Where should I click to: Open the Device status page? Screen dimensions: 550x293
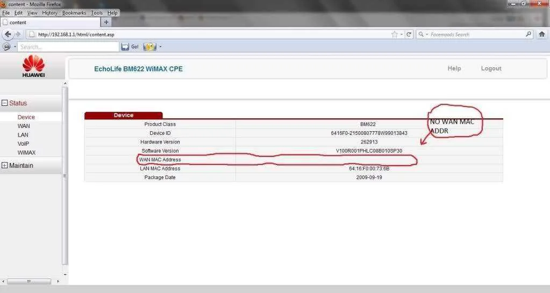(26, 117)
